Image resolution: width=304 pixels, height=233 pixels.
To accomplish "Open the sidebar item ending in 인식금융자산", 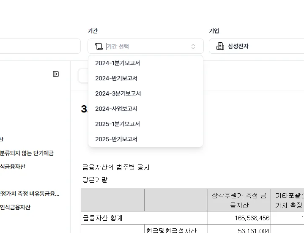I will (x=15, y=207).
